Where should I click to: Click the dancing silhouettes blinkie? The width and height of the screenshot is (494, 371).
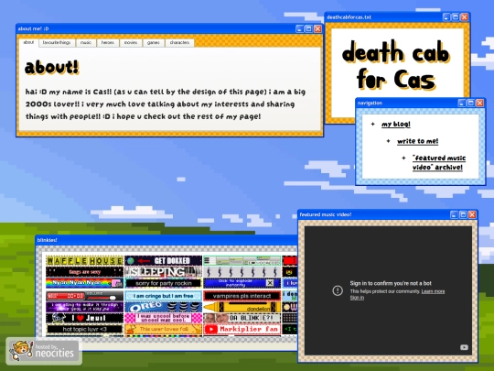click(x=242, y=272)
